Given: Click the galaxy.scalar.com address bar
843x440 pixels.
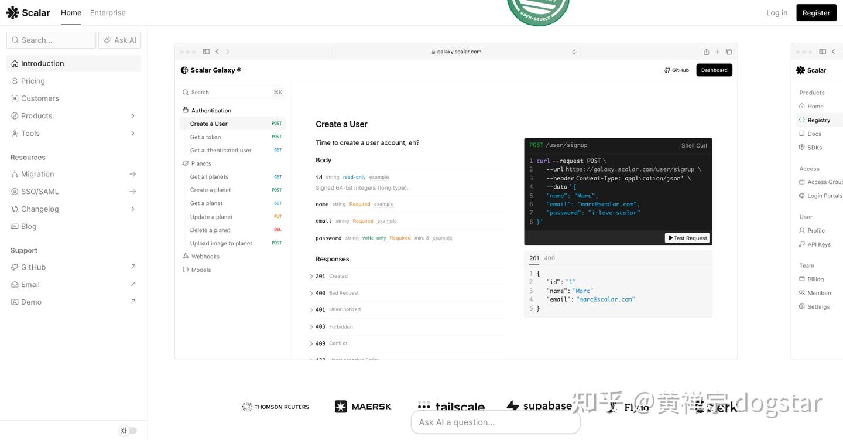Looking at the screenshot, I should (456, 52).
